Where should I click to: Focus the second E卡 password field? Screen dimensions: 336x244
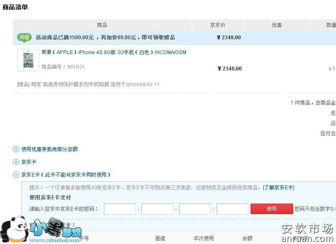coord(157,209)
